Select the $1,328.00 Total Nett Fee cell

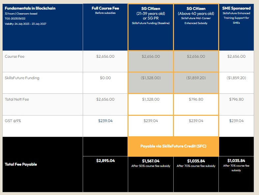point(151,99)
